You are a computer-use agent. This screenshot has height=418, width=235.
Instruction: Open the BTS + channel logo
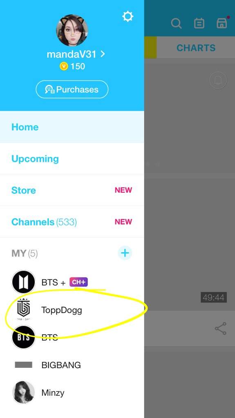pos(24,282)
